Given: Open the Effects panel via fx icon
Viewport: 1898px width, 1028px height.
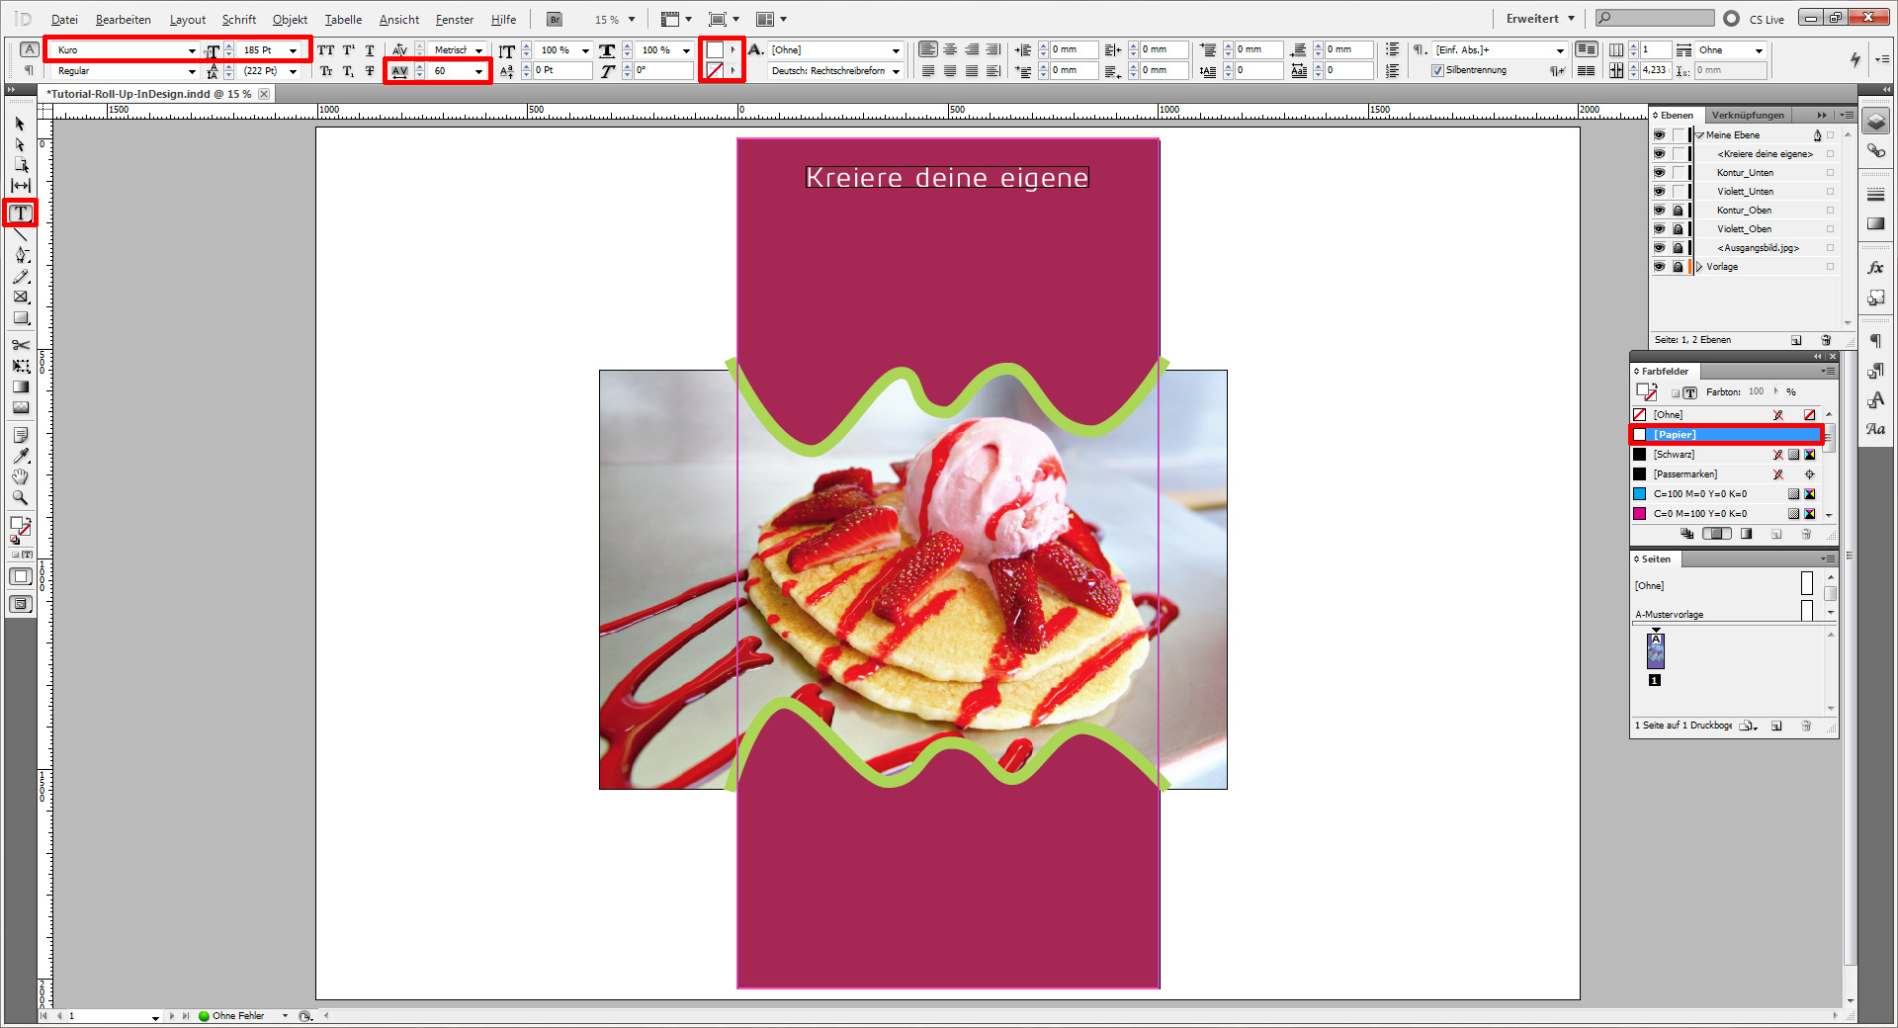Looking at the screenshot, I should point(1875,267).
